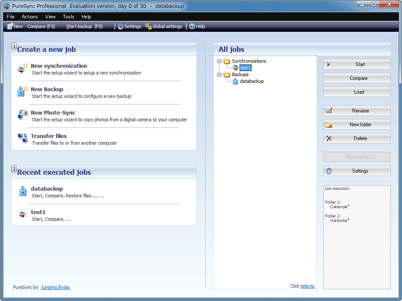Viewport: 402px width, 301px height.
Task: Click the New Backup safe icon
Action: coord(23,92)
